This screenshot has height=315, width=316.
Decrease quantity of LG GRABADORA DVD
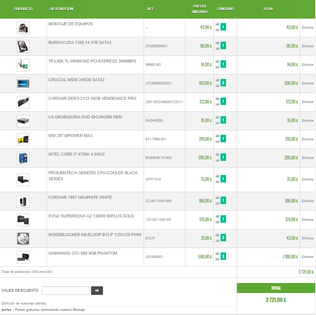click(217, 123)
